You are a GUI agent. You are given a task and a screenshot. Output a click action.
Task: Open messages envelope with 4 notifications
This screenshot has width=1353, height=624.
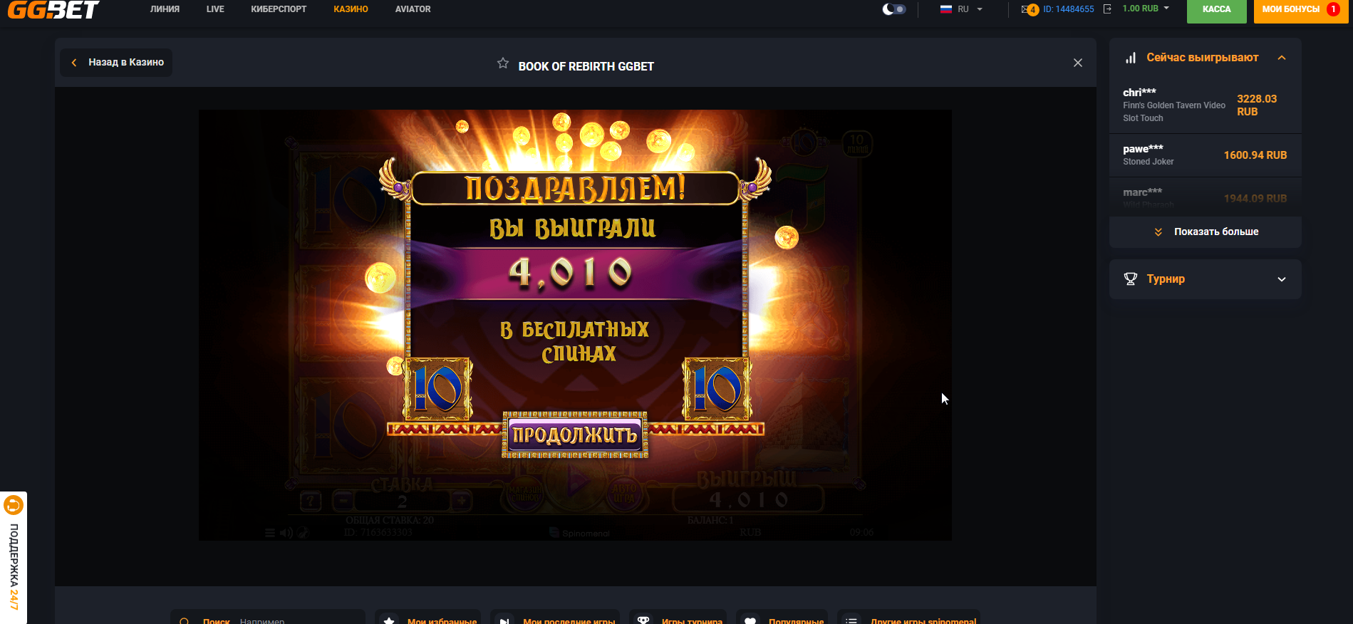click(x=1030, y=9)
